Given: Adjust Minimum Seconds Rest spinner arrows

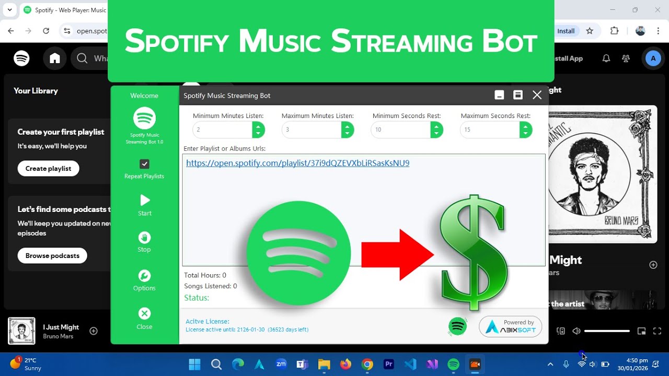Looking at the screenshot, I should (x=437, y=130).
